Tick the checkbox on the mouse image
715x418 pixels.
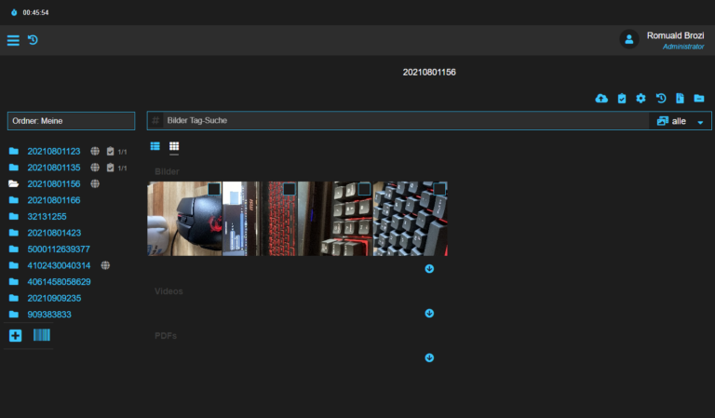(x=214, y=189)
